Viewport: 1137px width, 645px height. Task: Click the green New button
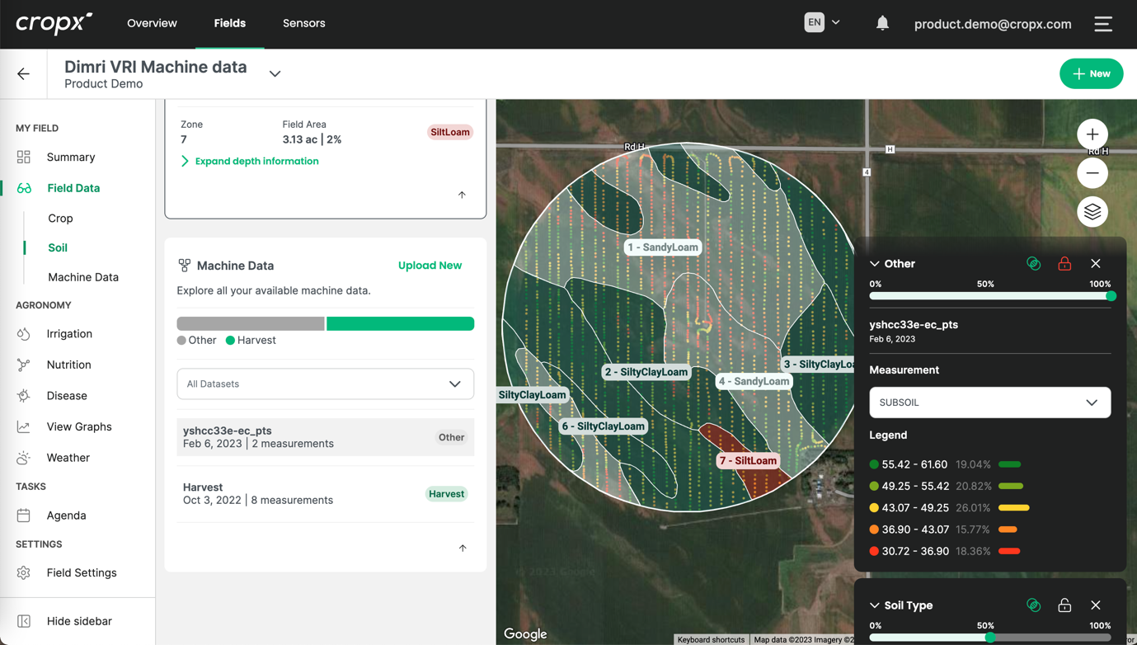[1091, 73]
